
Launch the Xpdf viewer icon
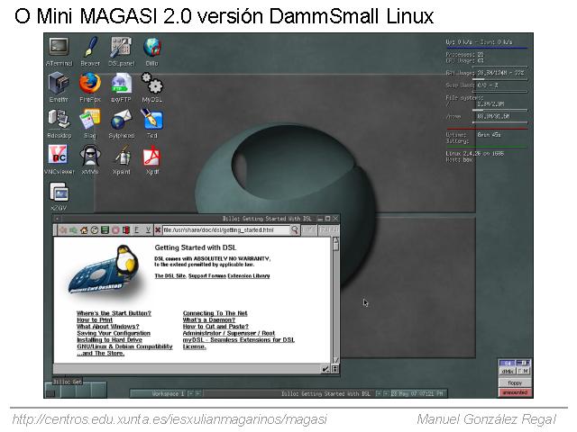point(151,157)
